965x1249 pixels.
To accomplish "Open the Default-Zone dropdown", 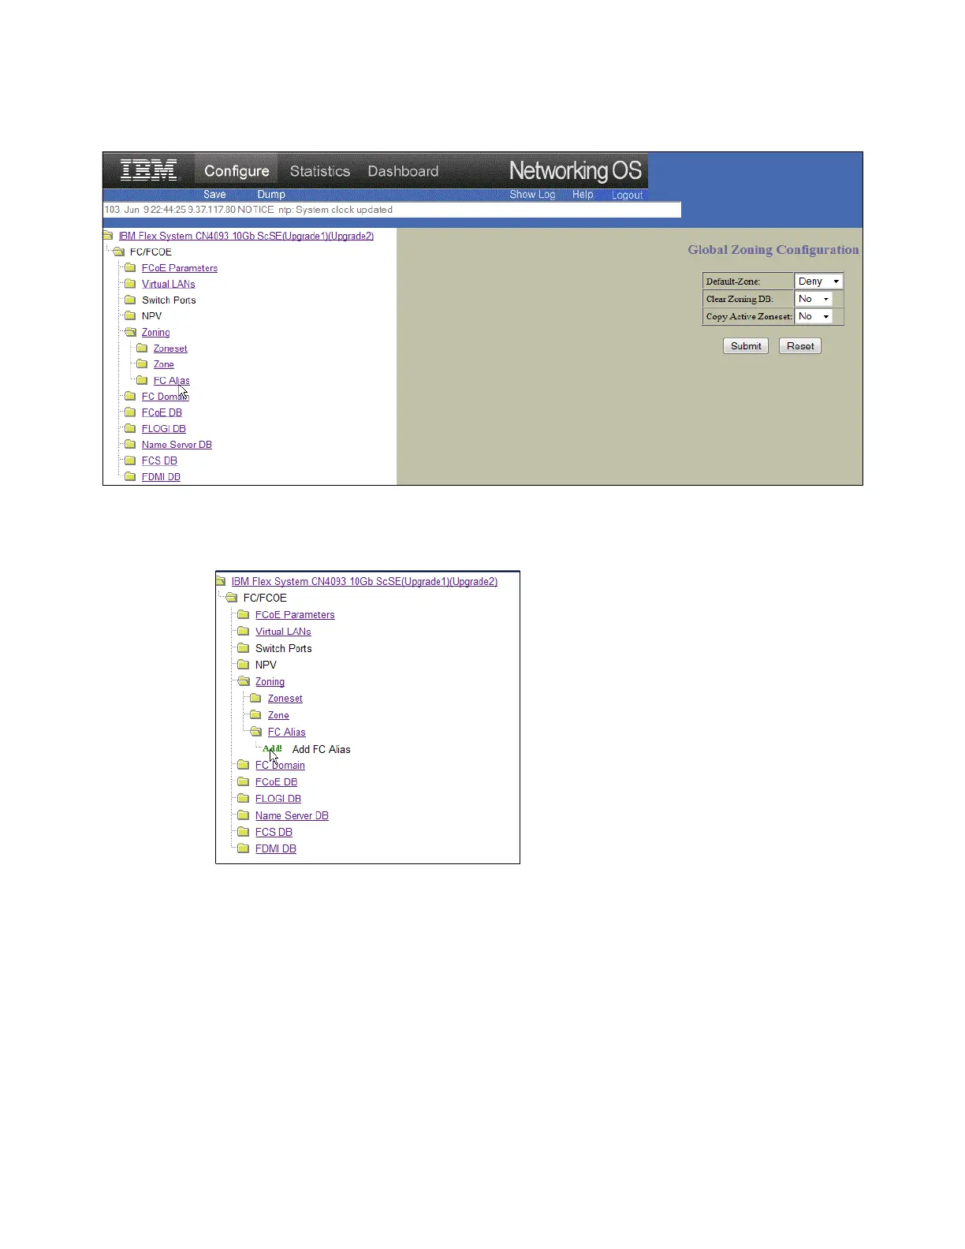I will click(818, 281).
